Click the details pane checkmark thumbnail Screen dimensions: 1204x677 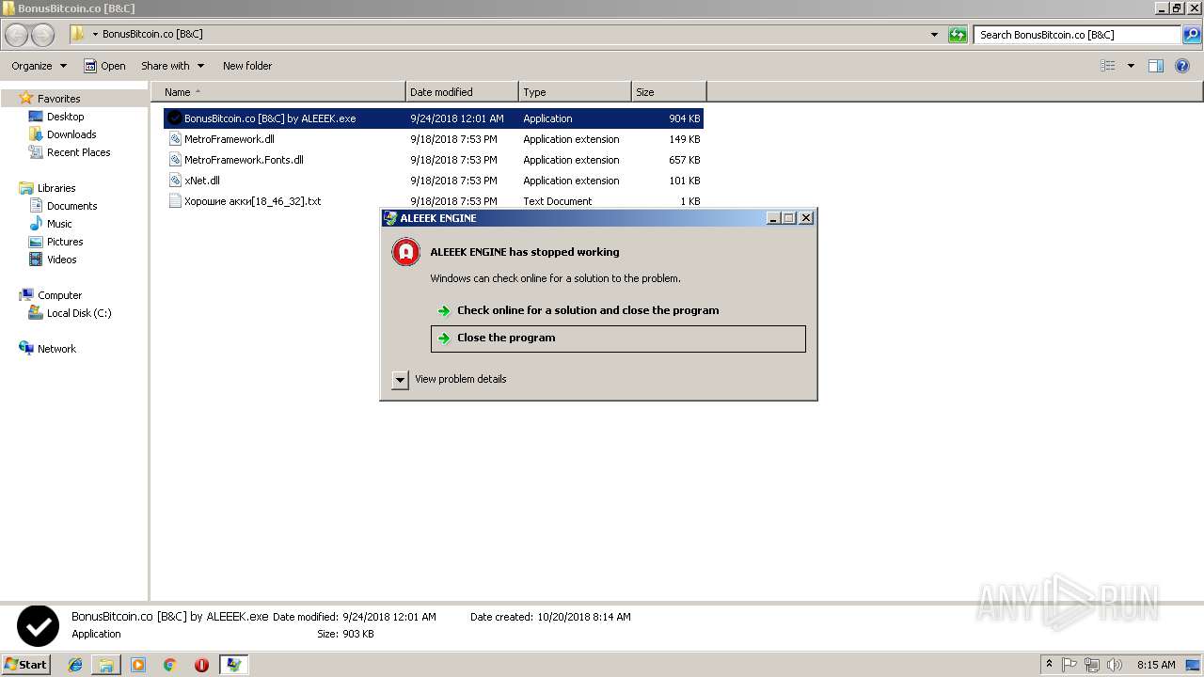(38, 625)
